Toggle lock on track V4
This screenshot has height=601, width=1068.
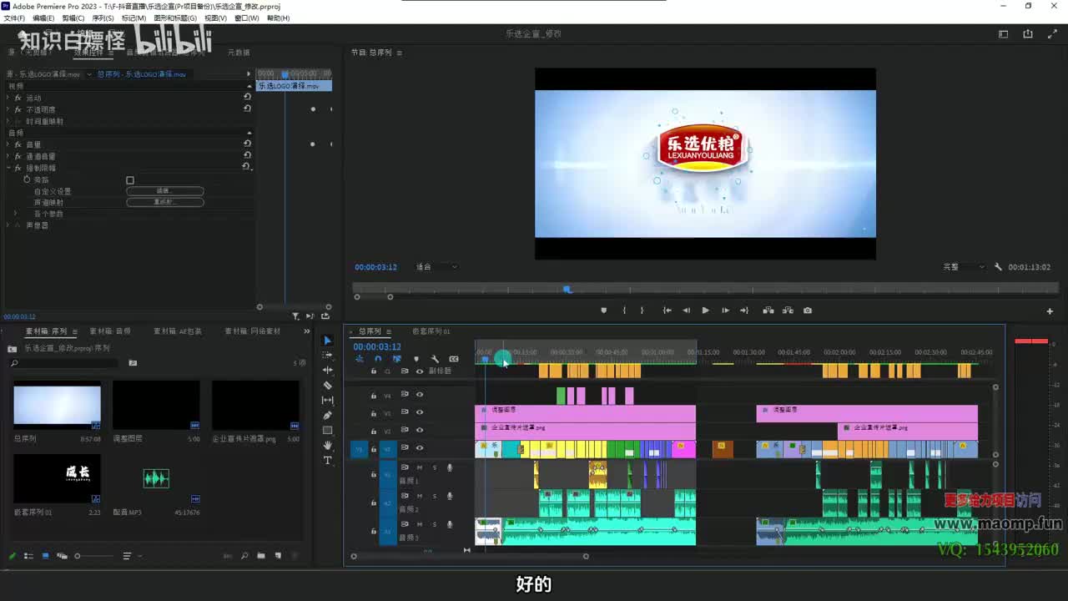pos(373,395)
